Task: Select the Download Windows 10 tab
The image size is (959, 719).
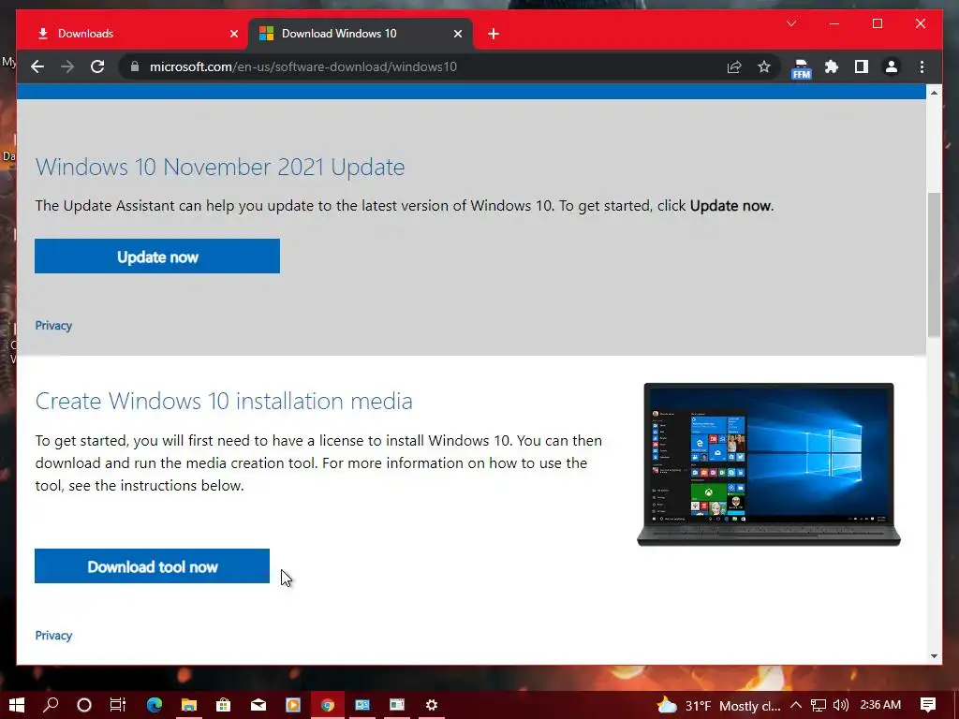Action: 361,34
